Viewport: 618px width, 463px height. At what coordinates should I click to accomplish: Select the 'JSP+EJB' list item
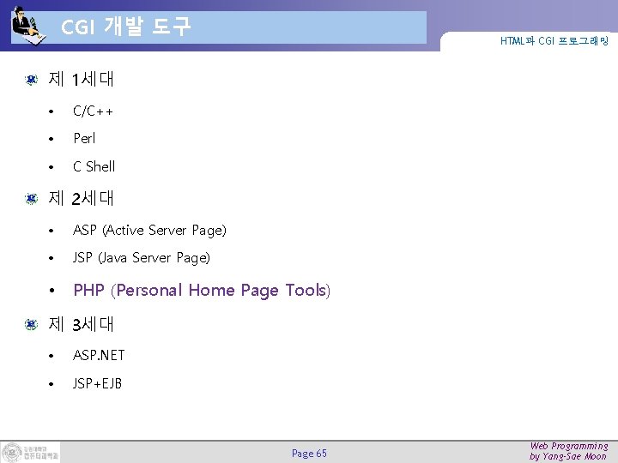tap(97, 383)
